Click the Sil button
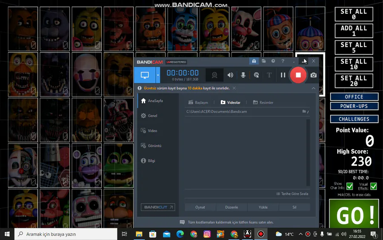This screenshot has width=383, height=240. pyautogui.click(x=294, y=207)
